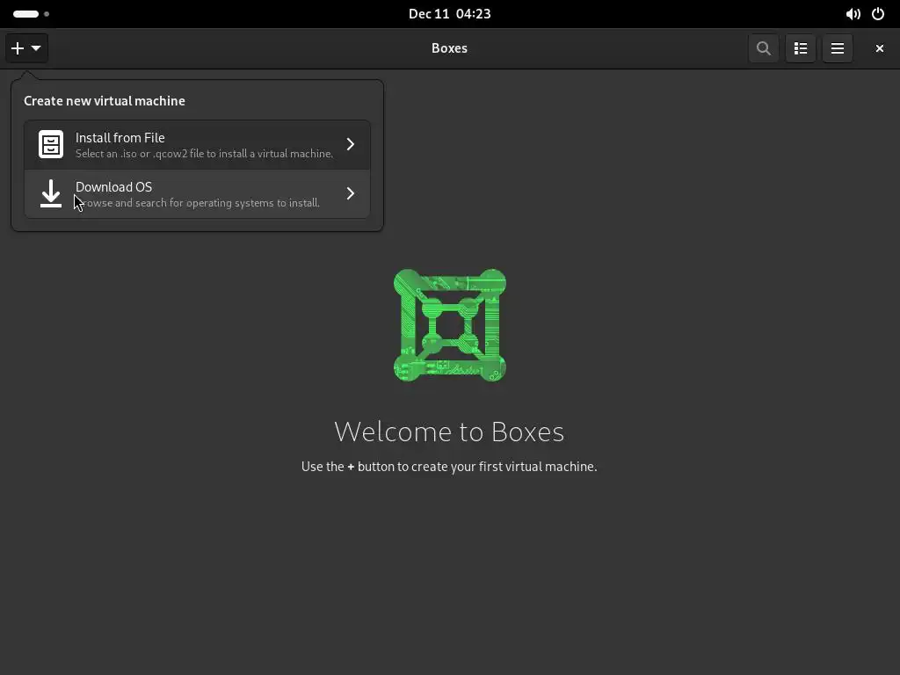The width and height of the screenshot is (900, 675).
Task: Click the 'Boxes' window title
Action: 449,48
